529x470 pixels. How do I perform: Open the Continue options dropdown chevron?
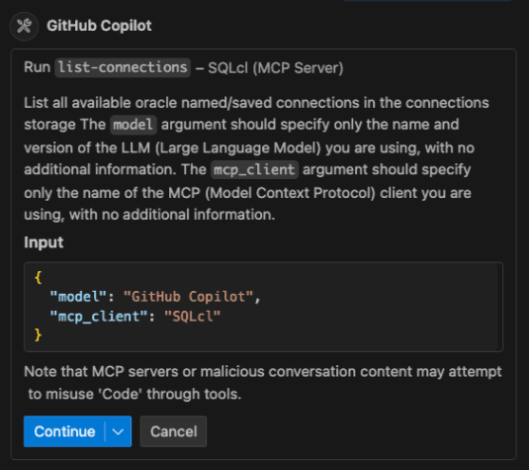(x=118, y=431)
